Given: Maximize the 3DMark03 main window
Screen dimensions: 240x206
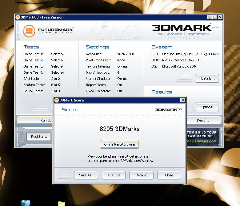Looking at the screenshot, I should point(214,17).
